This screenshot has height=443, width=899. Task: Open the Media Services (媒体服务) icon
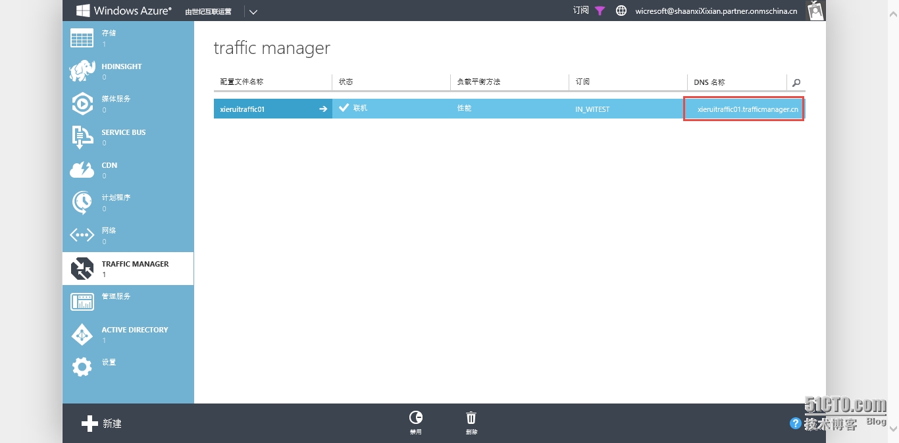coord(82,104)
